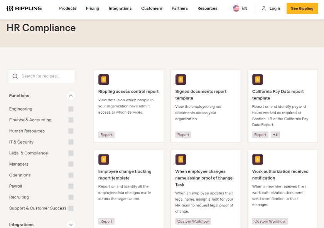This screenshot has height=228, width=324.
Task: Tick the Payroll filter checkbox
Action: pyautogui.click(x=71, y=186)
